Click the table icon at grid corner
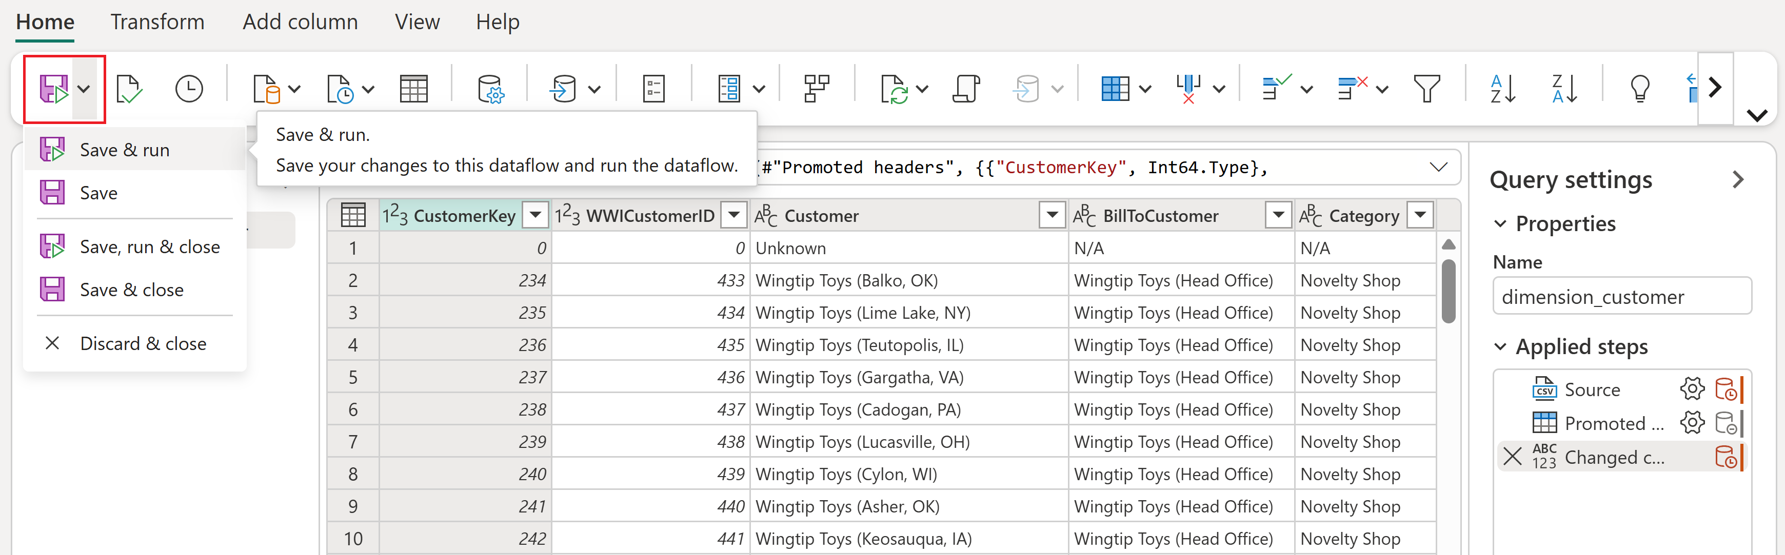This screenshot has height=555, width=1785. coord(353,215)
